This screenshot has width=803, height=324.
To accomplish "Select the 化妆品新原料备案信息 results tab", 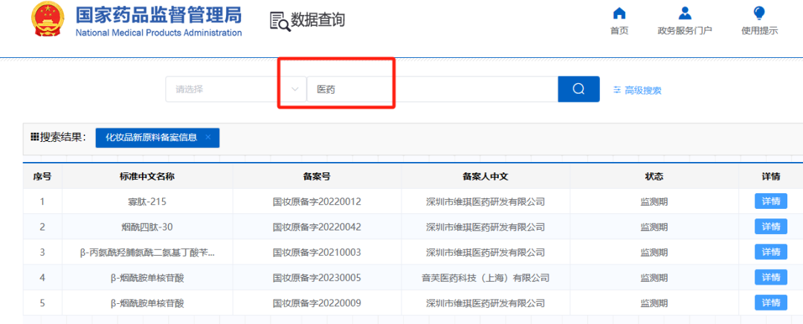I will [x=151, y=137].
